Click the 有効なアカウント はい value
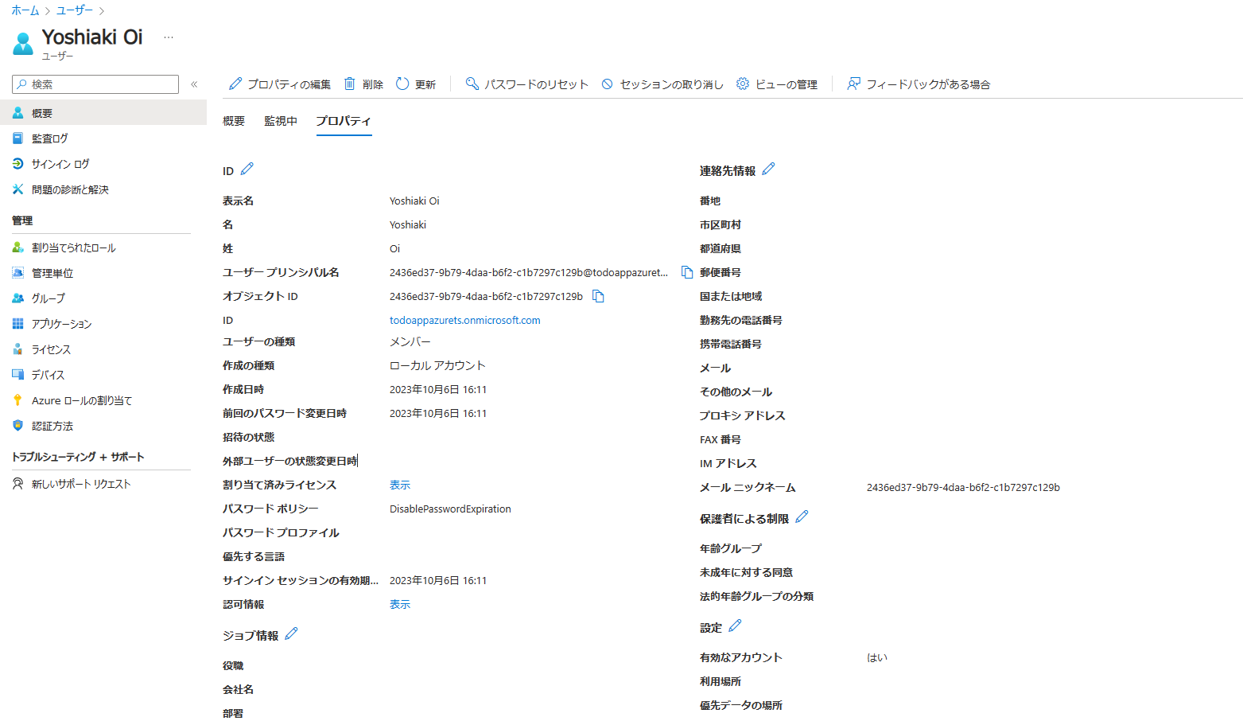Image resolution: width=1243 pixels, height=725 pixels. (877, 657)
